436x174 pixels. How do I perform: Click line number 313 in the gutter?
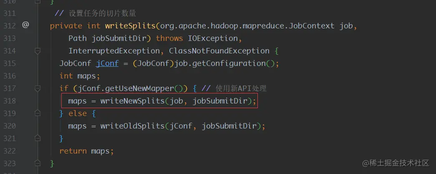pos(10,38)
